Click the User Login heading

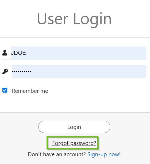coord(74,19)
